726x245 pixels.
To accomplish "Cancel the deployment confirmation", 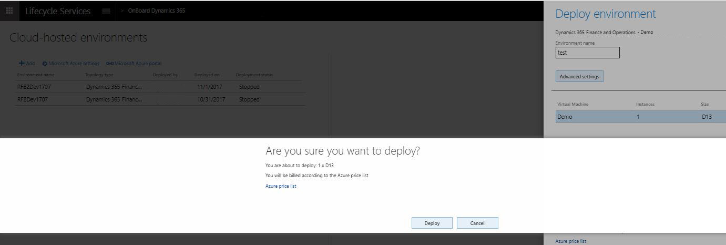I will tap(477, 223).
